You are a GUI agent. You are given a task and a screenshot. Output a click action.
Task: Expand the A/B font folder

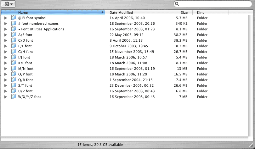coord(6,35)
